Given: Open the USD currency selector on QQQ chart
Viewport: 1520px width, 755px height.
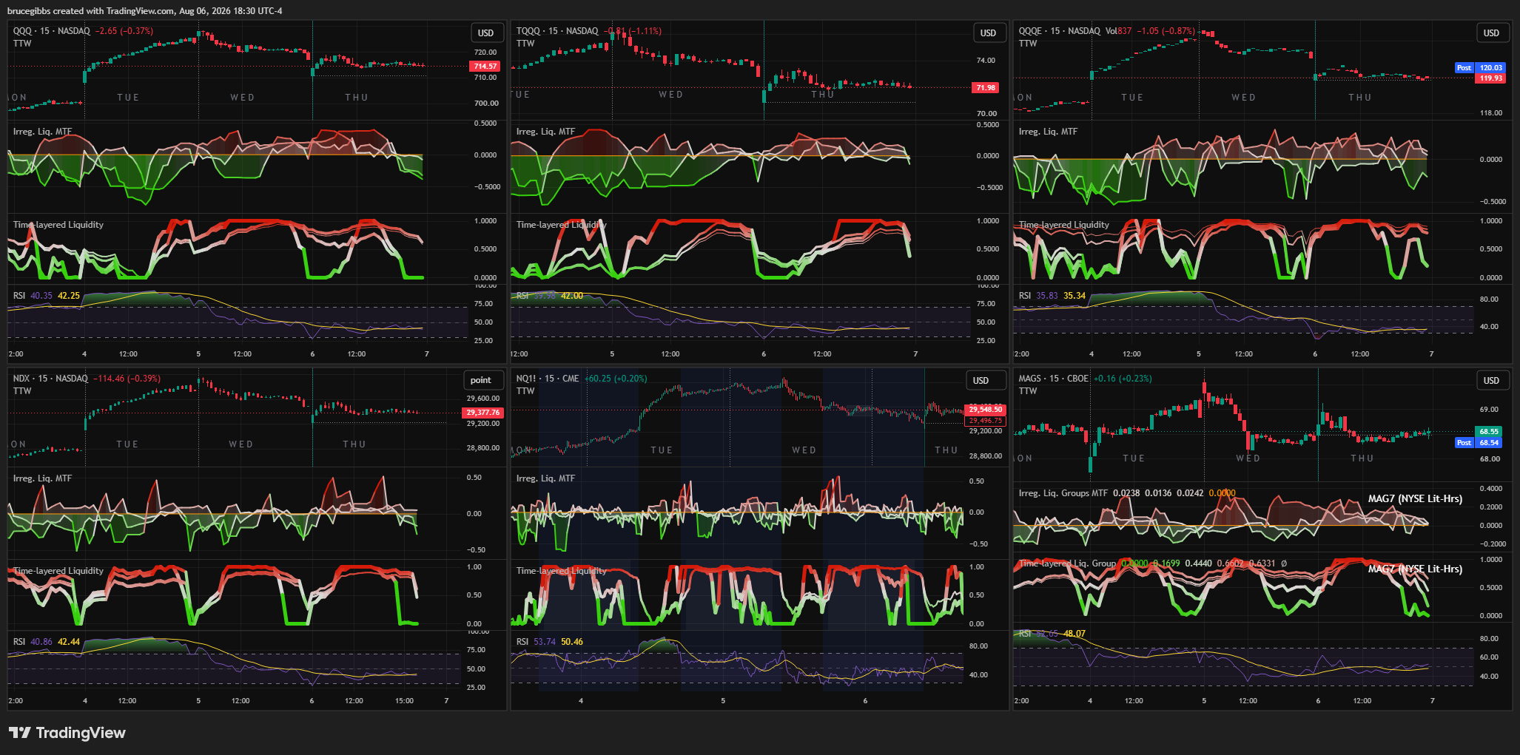Looking at the screenshot, I should tap(485, 33).
